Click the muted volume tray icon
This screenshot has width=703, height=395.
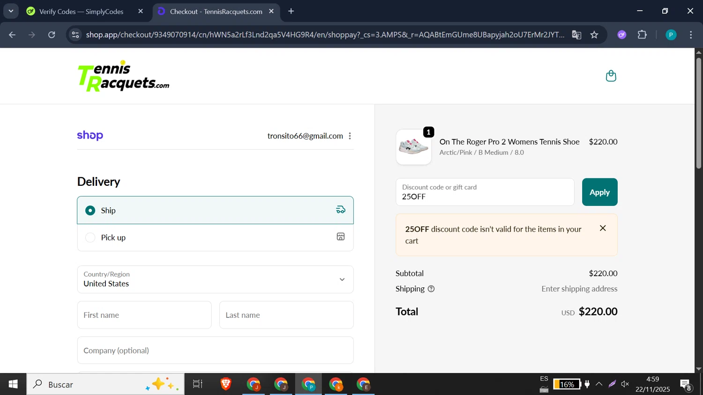[625, 384]
